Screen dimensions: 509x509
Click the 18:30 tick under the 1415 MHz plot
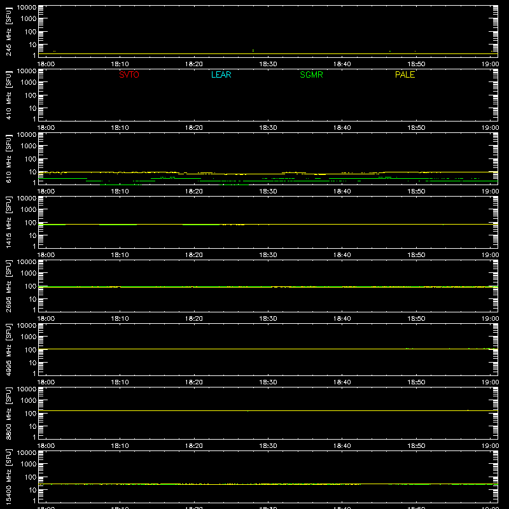point(268,255)
